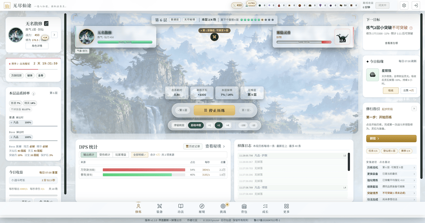Set battle speed to ×4
Viewport: 425px width, 223px height.
click(227, 126)
